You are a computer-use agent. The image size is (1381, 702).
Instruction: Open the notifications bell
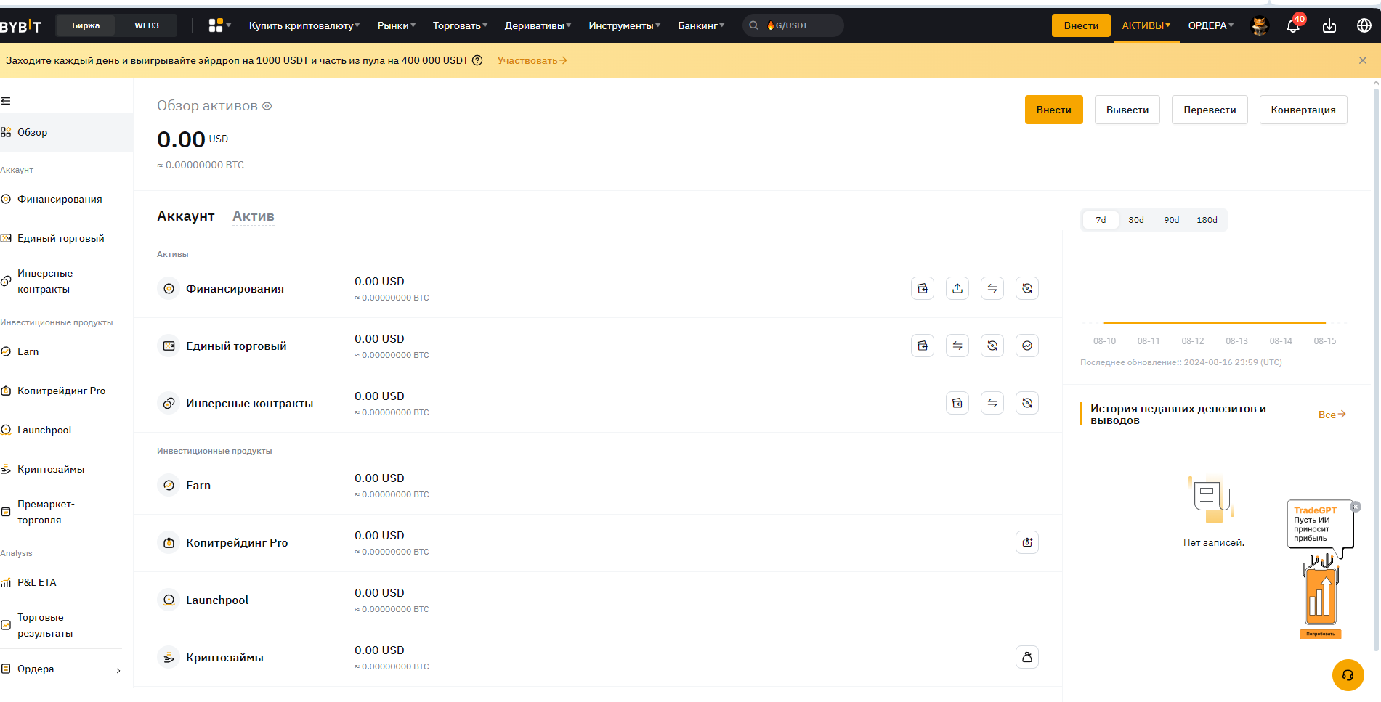pos(1294,25)
